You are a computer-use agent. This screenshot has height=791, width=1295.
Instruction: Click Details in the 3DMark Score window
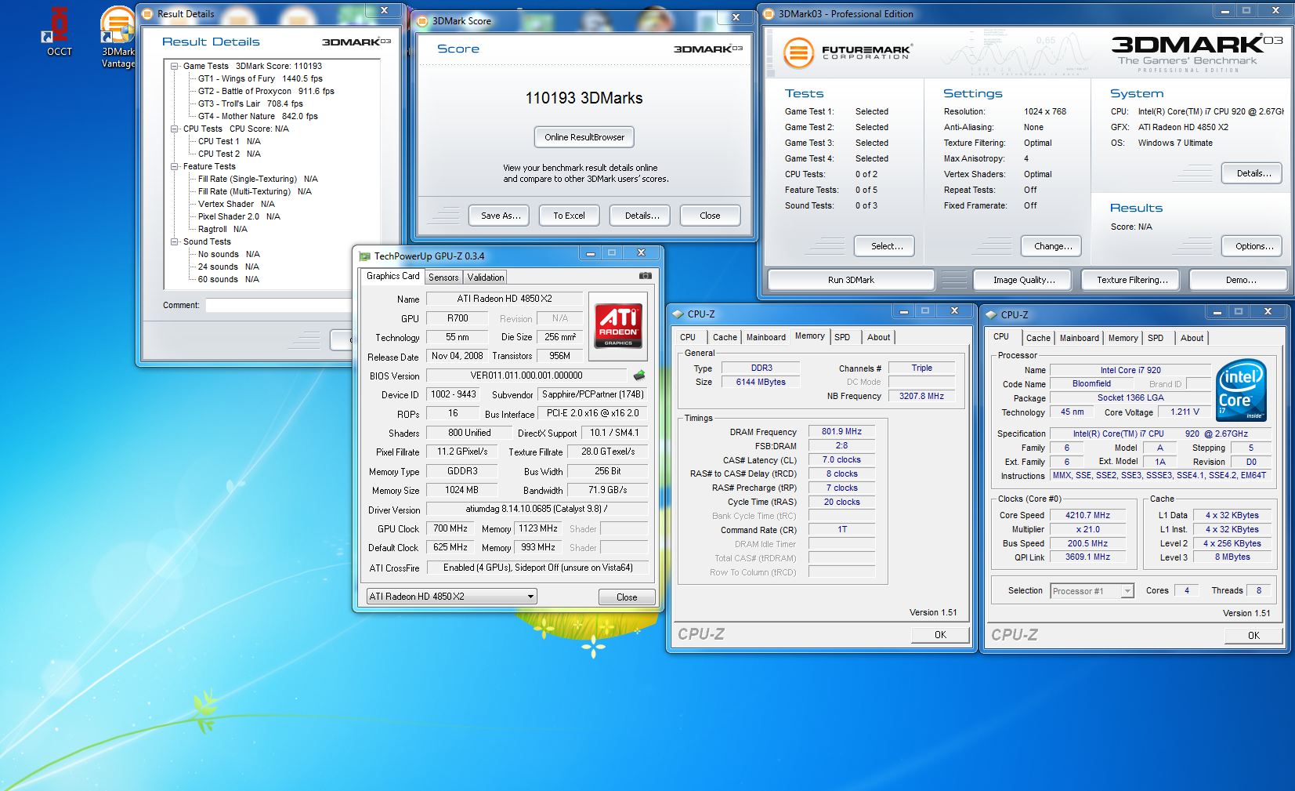pyautogui.click(x=642, y=216)
